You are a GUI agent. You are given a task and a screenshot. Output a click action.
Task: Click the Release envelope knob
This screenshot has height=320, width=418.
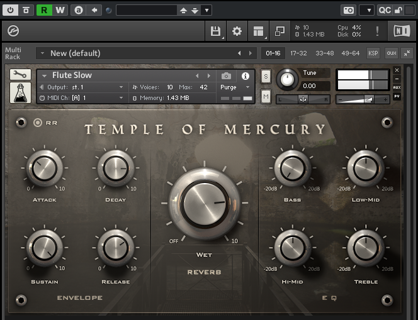(x=116, y=248)
